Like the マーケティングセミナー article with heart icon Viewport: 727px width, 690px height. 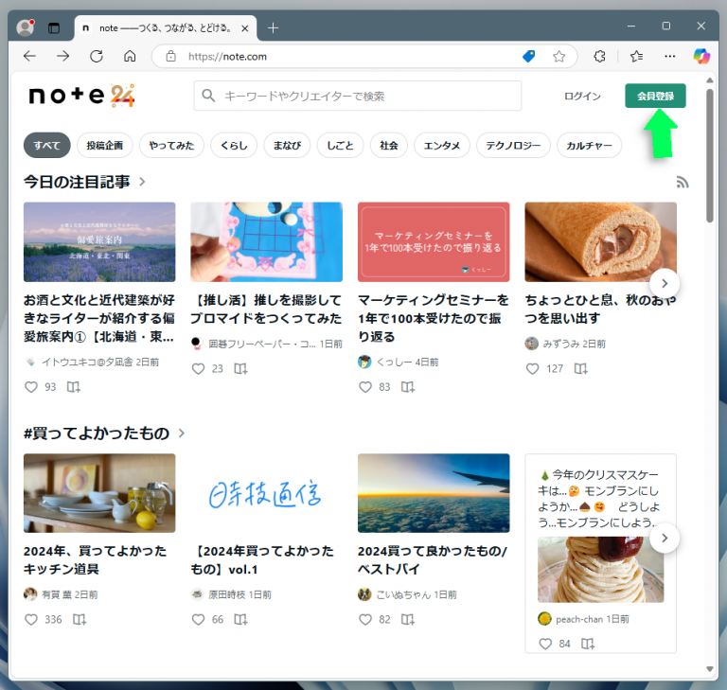[x=365, y=387]
